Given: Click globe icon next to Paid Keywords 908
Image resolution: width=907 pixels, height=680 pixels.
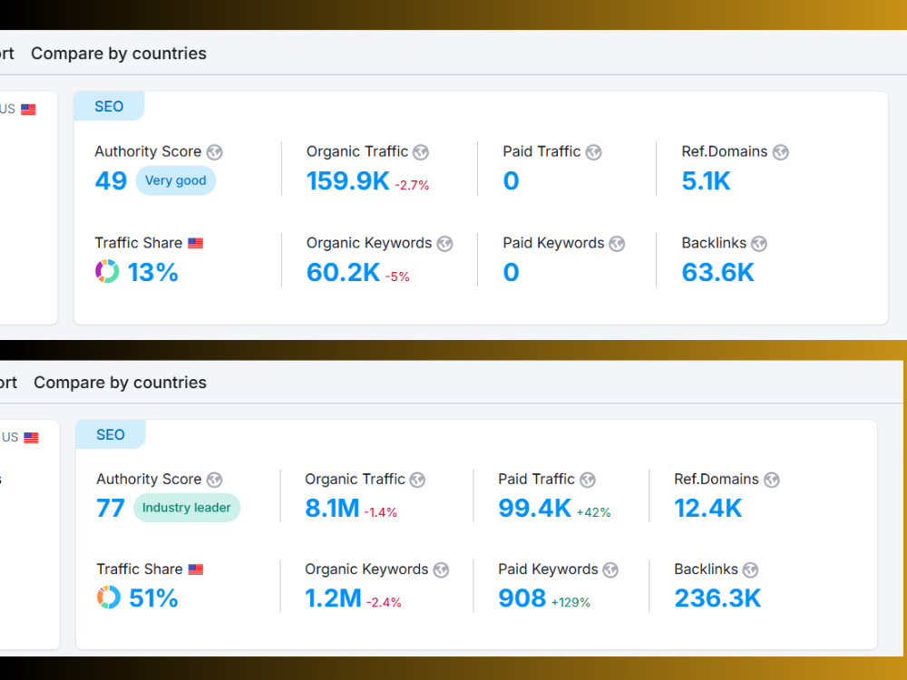Looking at the screenshot, I should (x=610, y=570).
